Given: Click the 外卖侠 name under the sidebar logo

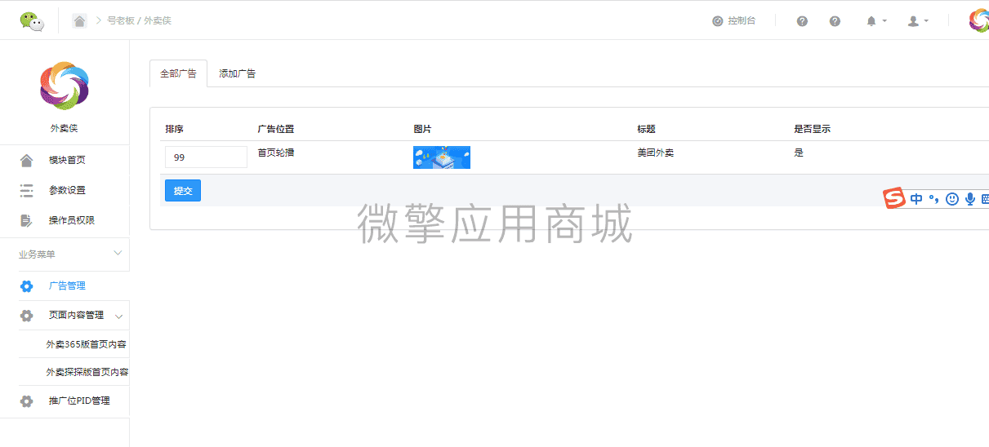Looking at the screenshot, I should coord(64,128).
